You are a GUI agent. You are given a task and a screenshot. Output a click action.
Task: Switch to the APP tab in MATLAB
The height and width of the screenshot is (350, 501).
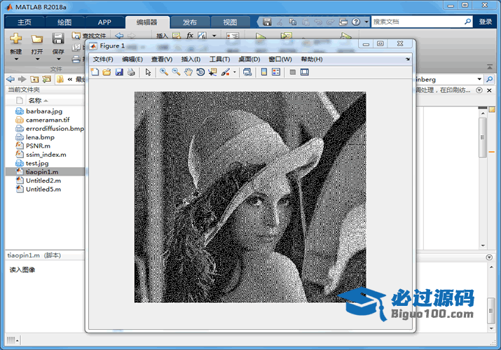click(104, 22)
